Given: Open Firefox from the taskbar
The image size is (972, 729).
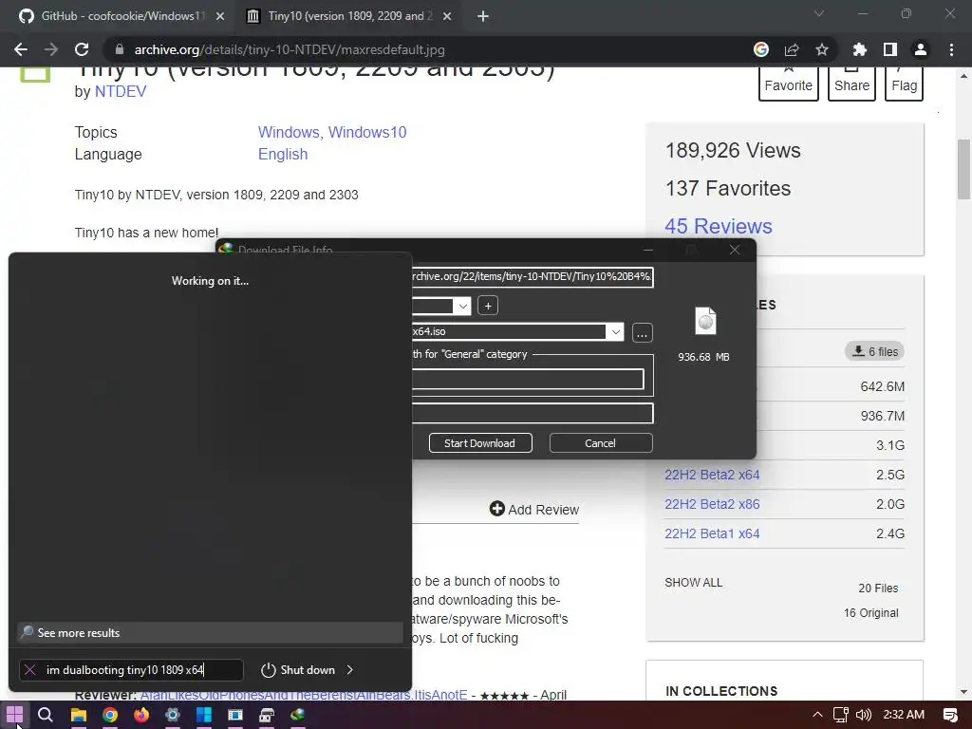Looking at the screenshot, I should pos(141,715).
